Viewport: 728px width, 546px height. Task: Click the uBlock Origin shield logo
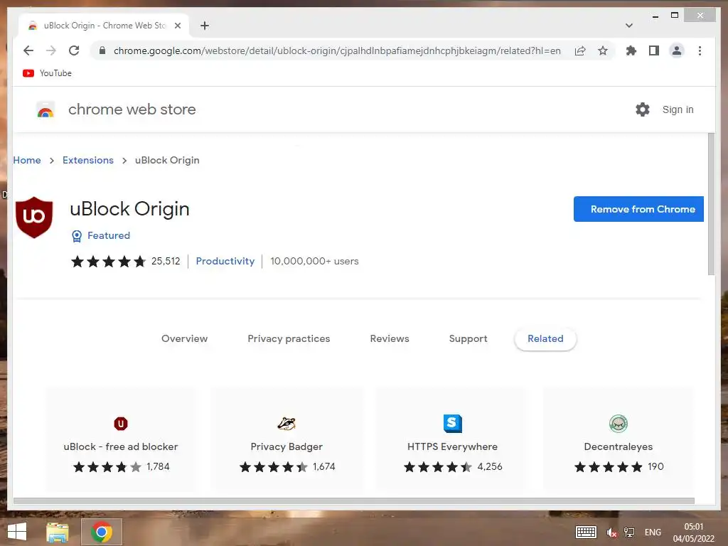point(34,218)
